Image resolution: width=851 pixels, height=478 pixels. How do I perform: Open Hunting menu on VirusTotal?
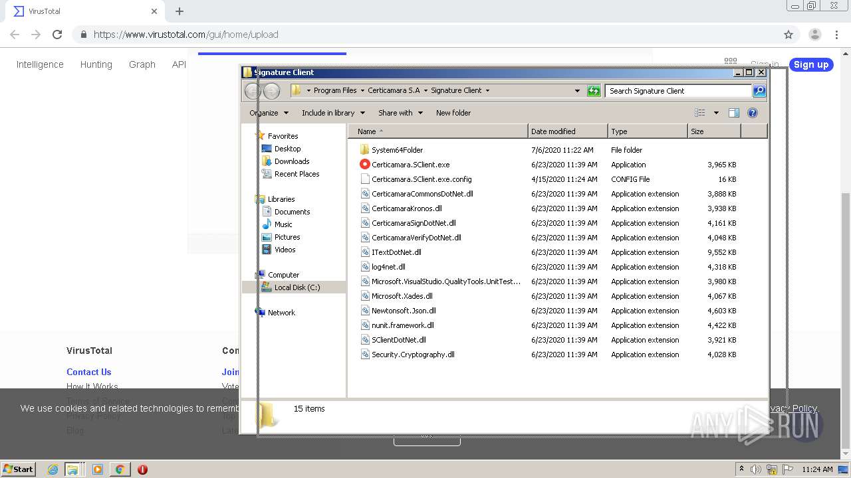(x=96, y=64)
